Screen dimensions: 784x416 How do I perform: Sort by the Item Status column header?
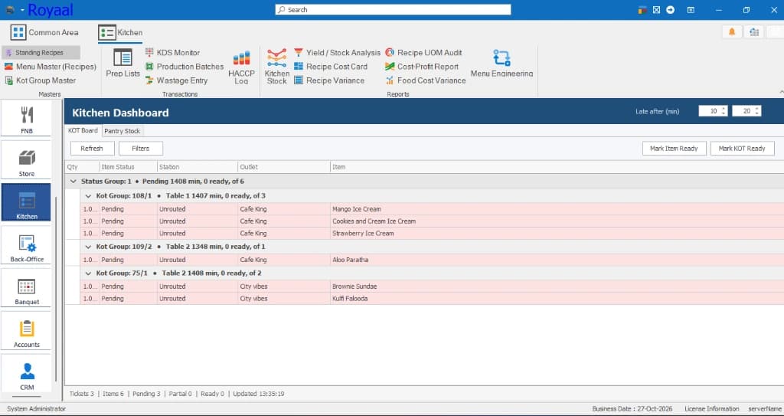coord(128,167)
